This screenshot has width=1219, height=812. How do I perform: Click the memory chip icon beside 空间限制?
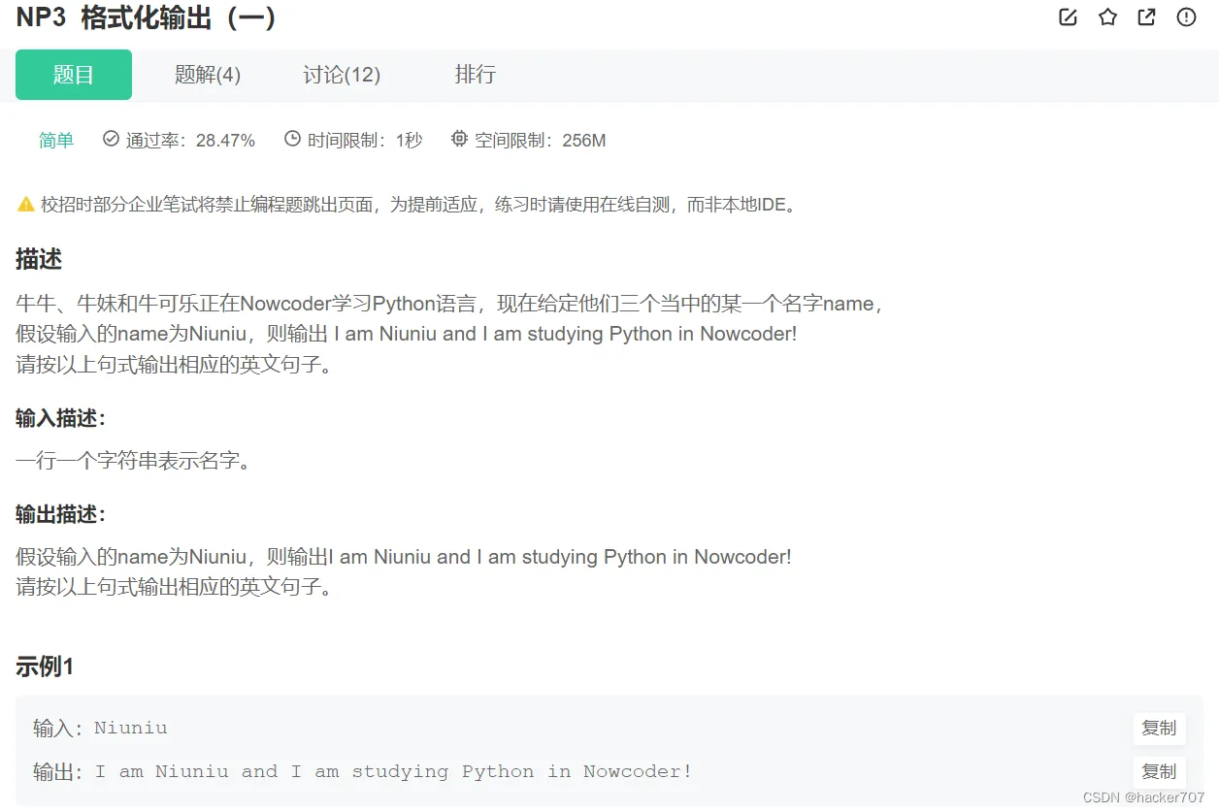click(458, 139)
